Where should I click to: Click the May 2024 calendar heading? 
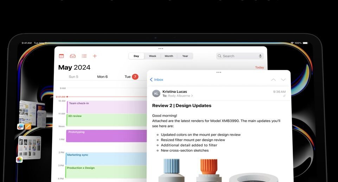click(74, 67)
